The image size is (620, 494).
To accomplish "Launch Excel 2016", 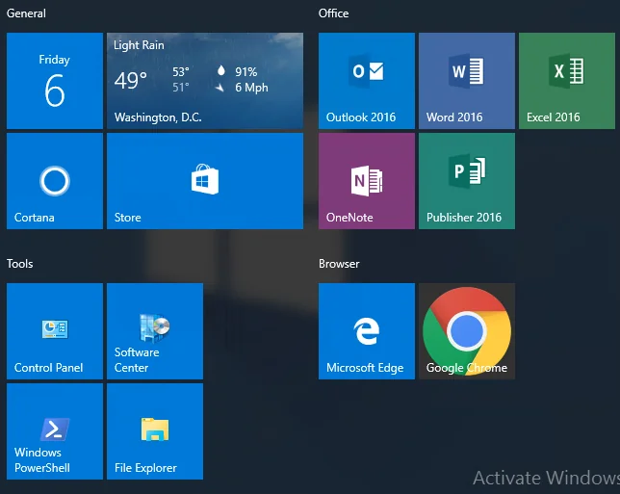I will click(x=567, y=81).
